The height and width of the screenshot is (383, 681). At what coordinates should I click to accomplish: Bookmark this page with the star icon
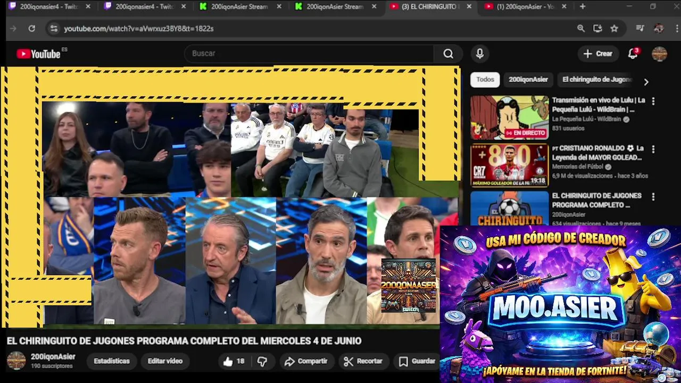click(614, 29)
